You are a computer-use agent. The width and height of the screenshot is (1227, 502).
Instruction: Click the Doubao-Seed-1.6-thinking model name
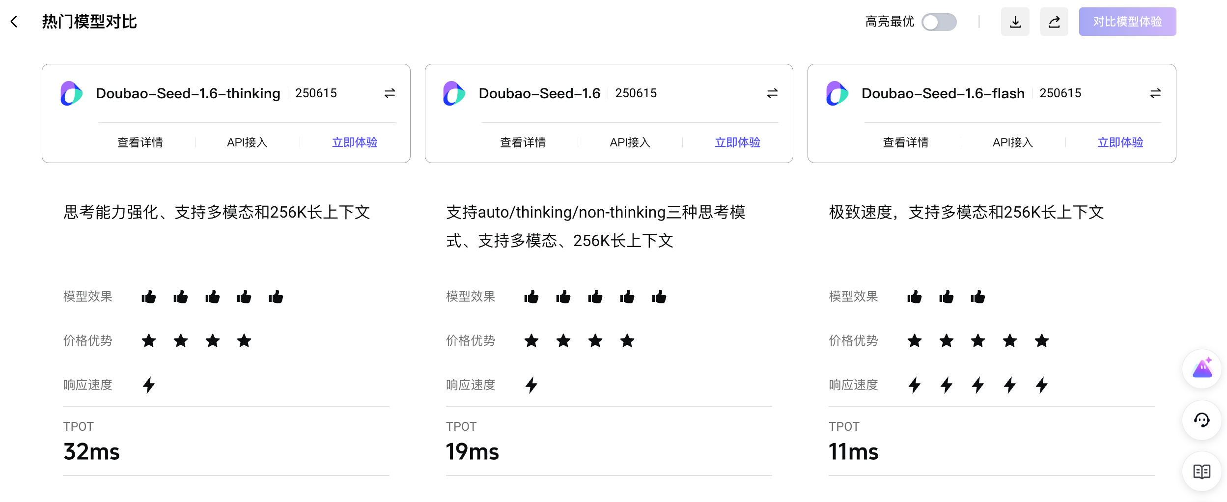pos(188,93)
